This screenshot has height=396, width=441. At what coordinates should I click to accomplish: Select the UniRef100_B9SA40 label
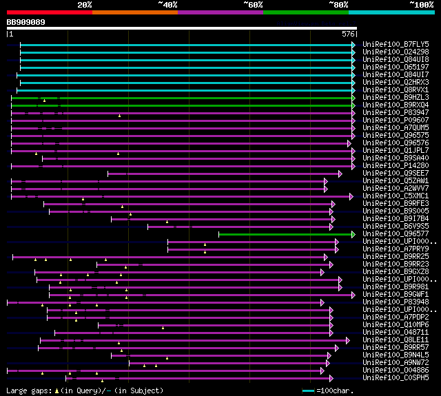396,158
